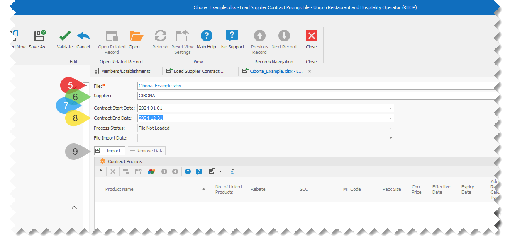The height and width of the screenshot is (241, 510).
Task: Click the move-up arrow in the grid toolbar
Action: pos(165,171)
